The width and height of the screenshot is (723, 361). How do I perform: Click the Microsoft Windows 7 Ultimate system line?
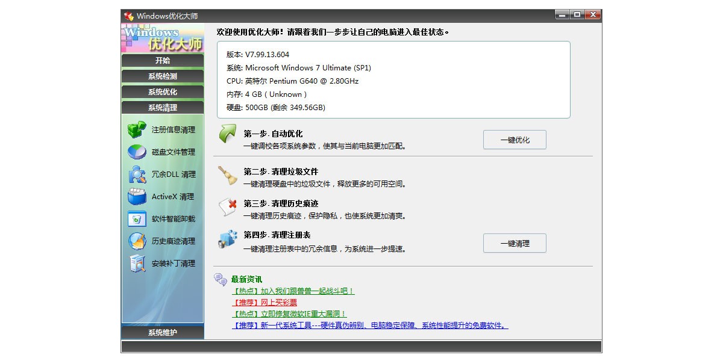299,68
